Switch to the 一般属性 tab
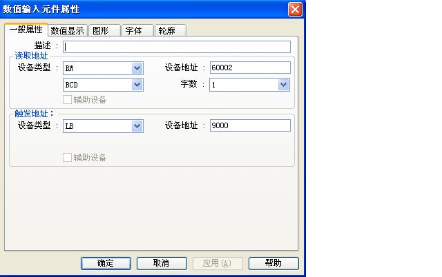442x277 pixels. pyautogui.click(x=26, y=30)
